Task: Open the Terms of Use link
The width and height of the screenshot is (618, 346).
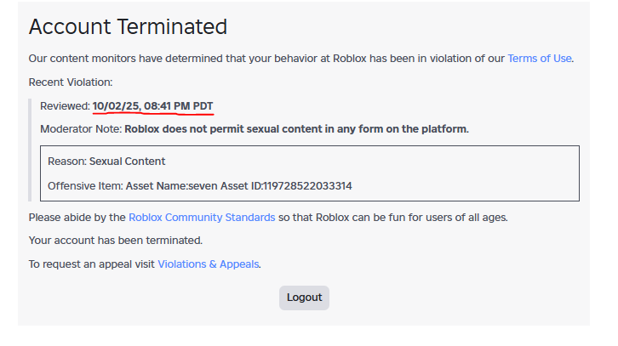Action: 540,59
